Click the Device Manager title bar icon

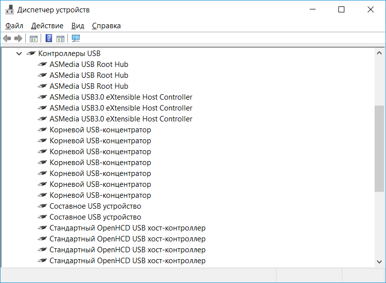9,9
